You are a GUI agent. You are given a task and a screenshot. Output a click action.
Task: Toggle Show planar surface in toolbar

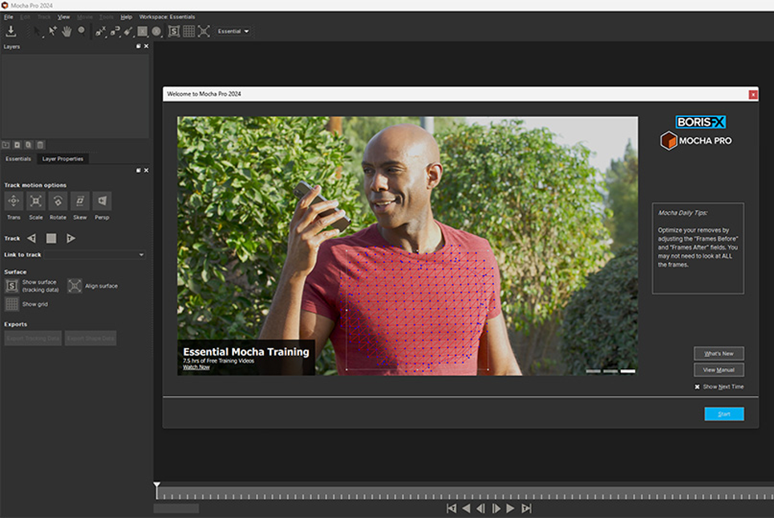pos(174,31)
